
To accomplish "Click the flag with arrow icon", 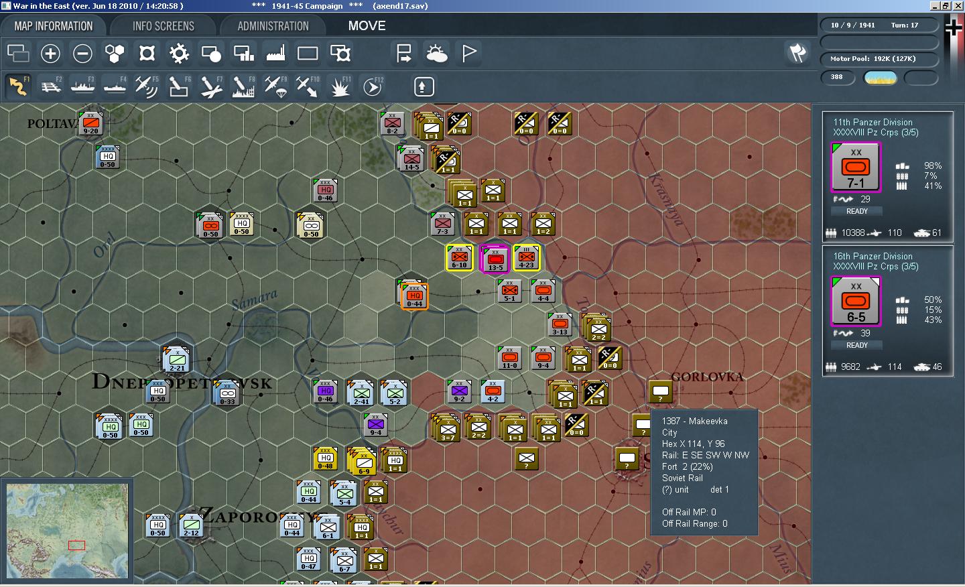I will [x=404, y=53].
